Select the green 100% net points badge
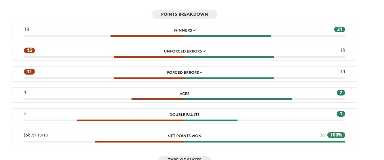 pos(336,135)
